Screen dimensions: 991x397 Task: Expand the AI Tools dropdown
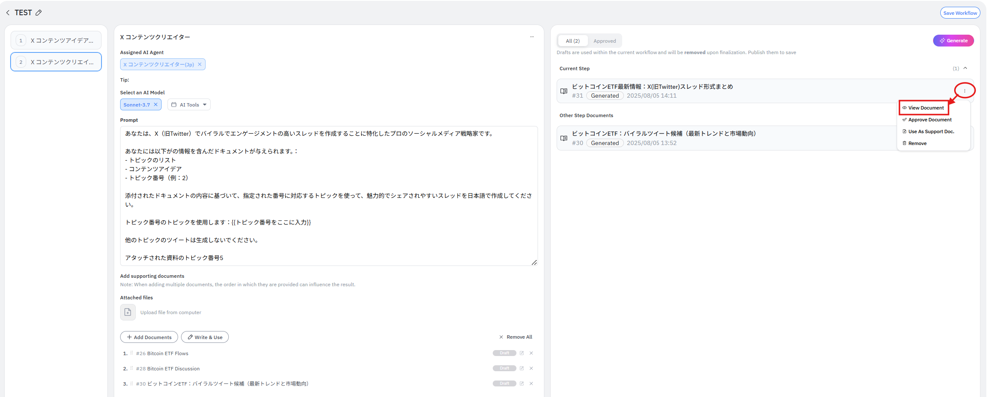click(x=189, y=105)
